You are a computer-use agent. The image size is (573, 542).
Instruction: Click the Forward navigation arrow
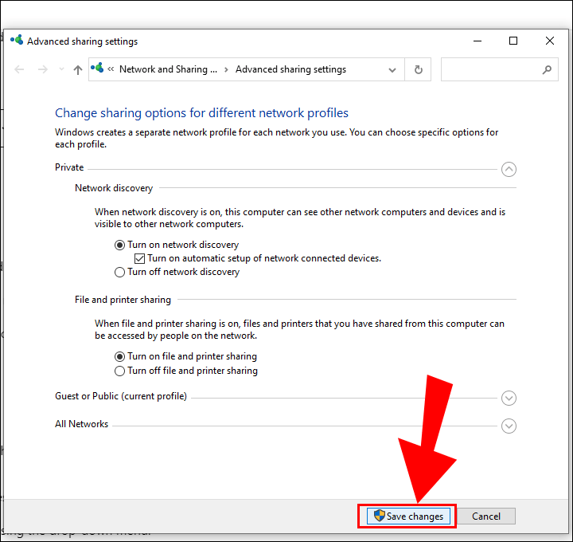click(x=43, y=69)
